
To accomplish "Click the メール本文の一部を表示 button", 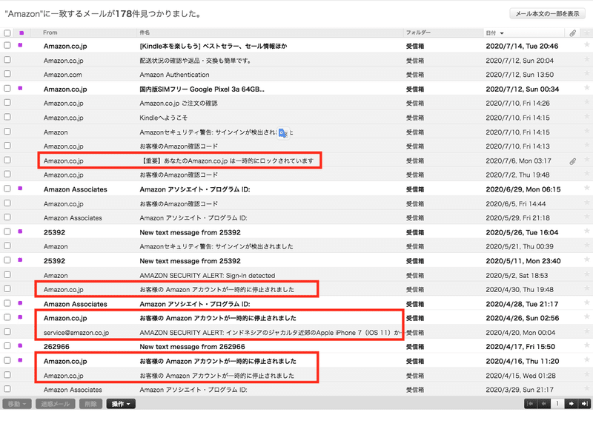I will (547, 13).
